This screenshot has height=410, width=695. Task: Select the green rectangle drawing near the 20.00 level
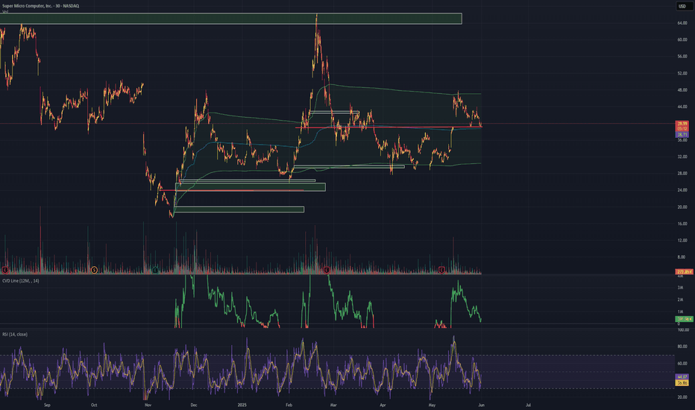pos(239,209)
